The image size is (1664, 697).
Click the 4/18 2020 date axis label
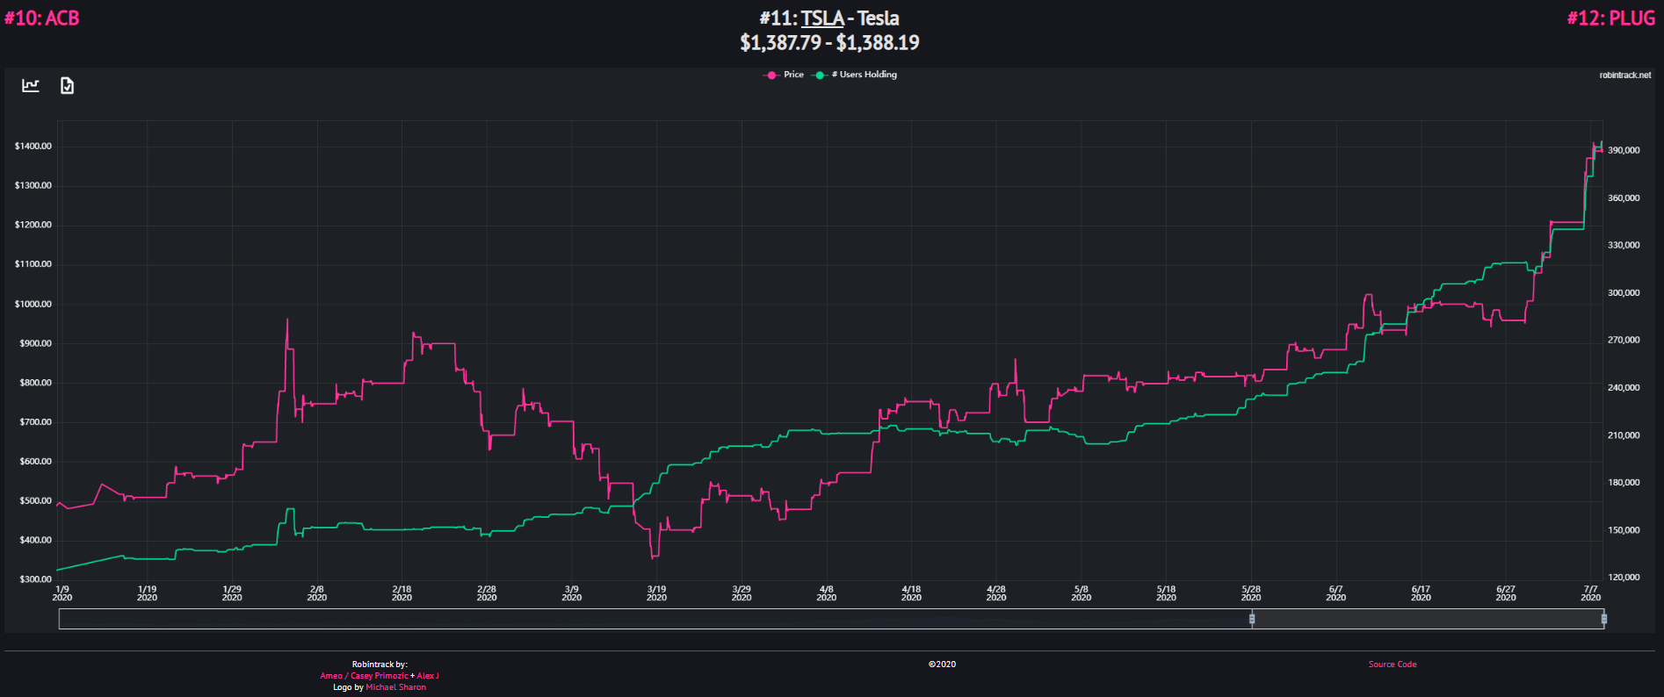[x=911, y=593]
